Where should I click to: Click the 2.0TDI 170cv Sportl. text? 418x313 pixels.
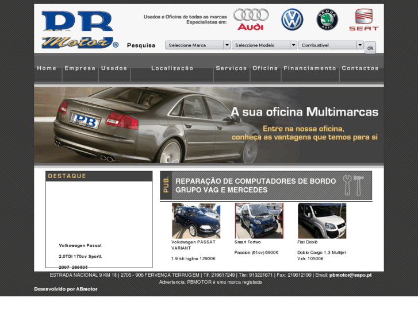pos(80,256)
